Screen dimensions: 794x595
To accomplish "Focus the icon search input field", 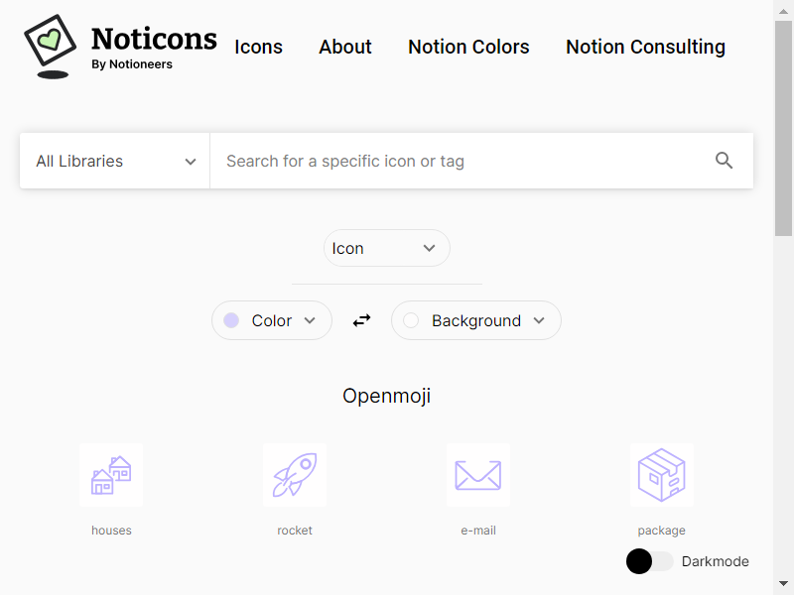I will 463,161.
